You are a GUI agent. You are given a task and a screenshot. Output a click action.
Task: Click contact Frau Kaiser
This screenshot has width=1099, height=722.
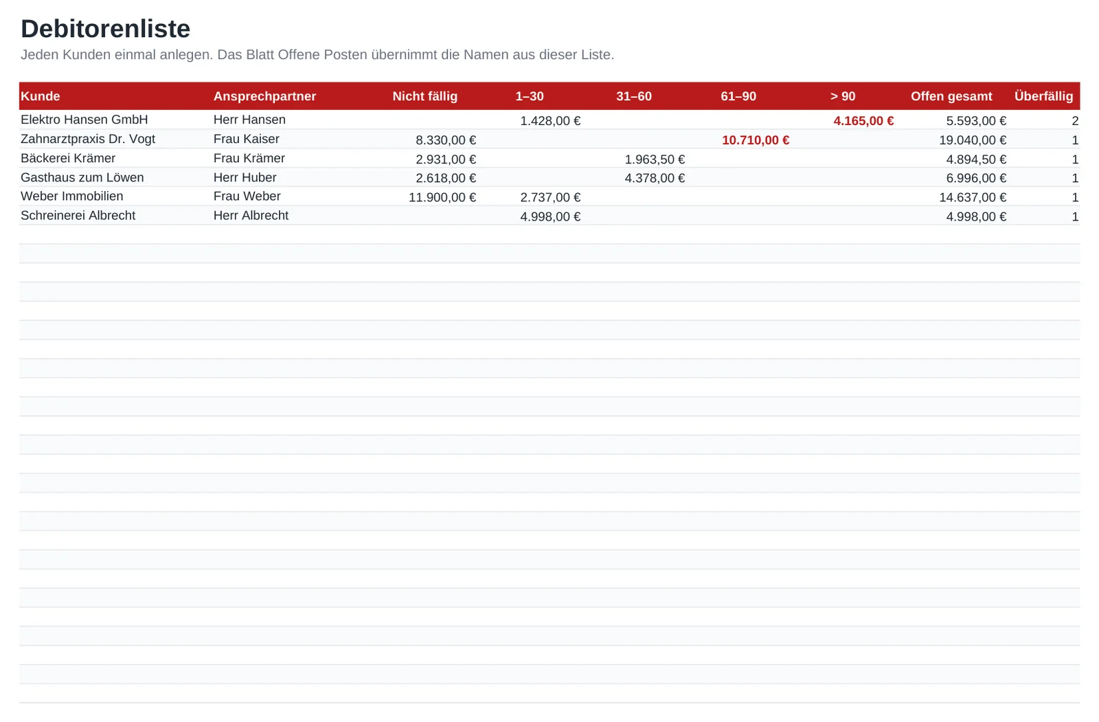pyautogui.click(x=247, y=139)
